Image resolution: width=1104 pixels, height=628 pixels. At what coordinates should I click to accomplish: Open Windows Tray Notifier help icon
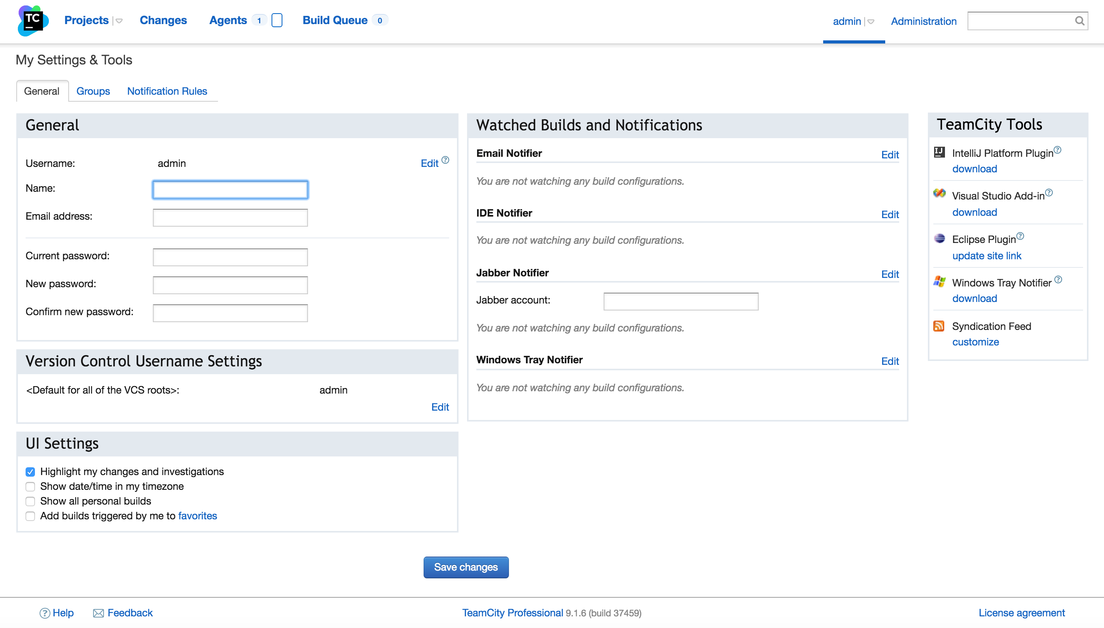click(x=1058, y=279)
